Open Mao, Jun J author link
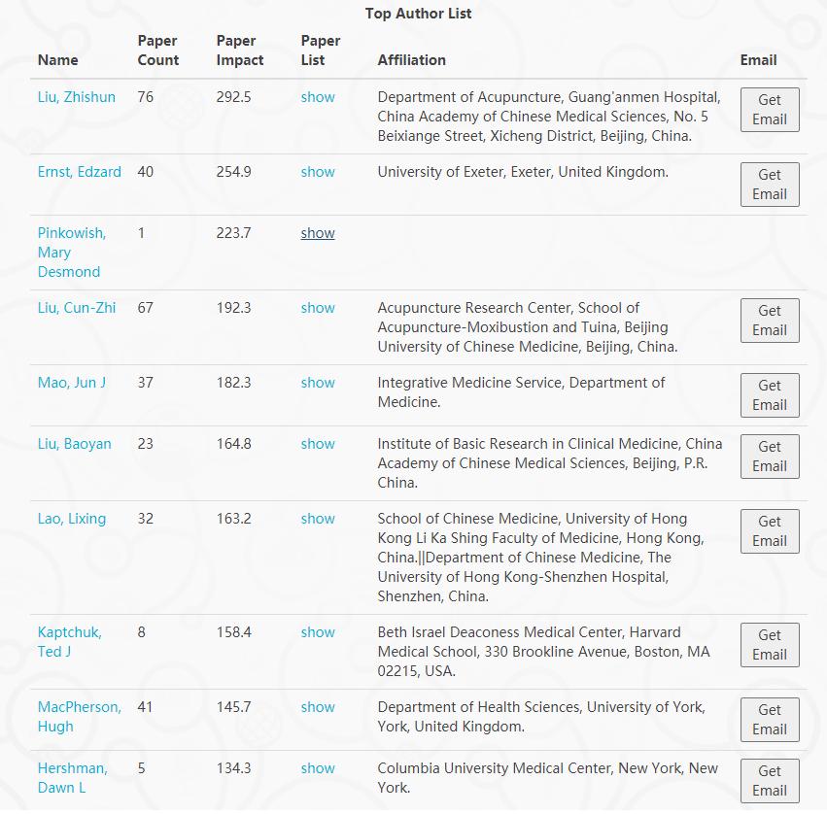Screen dimensions: 827x814 point(72,383)
